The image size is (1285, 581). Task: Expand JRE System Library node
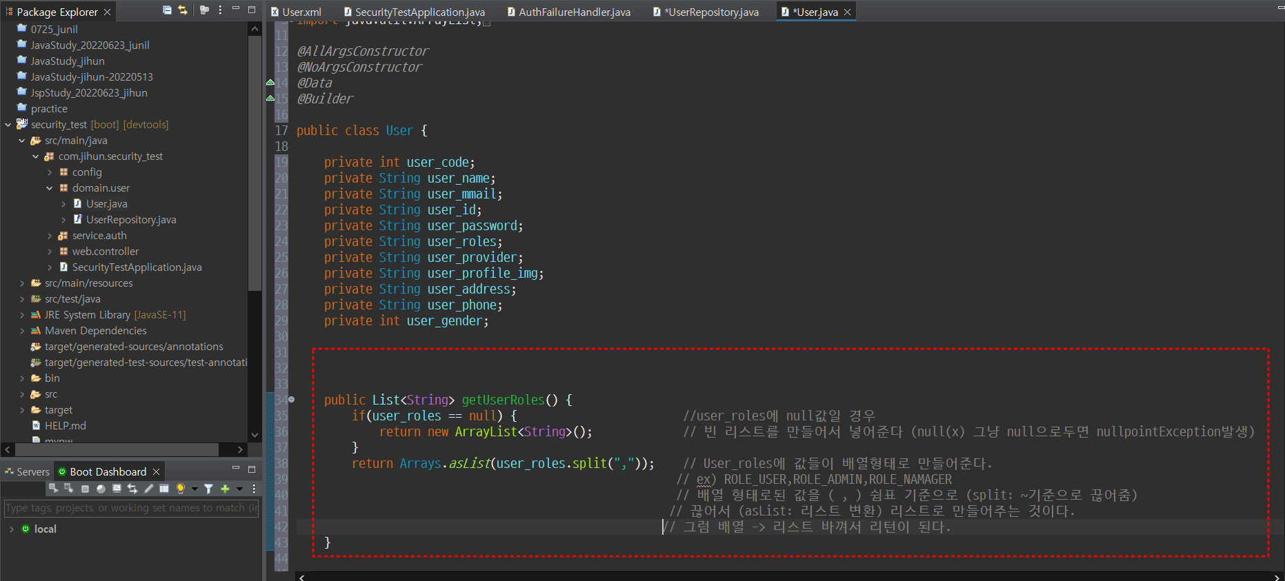click(22, 315)
